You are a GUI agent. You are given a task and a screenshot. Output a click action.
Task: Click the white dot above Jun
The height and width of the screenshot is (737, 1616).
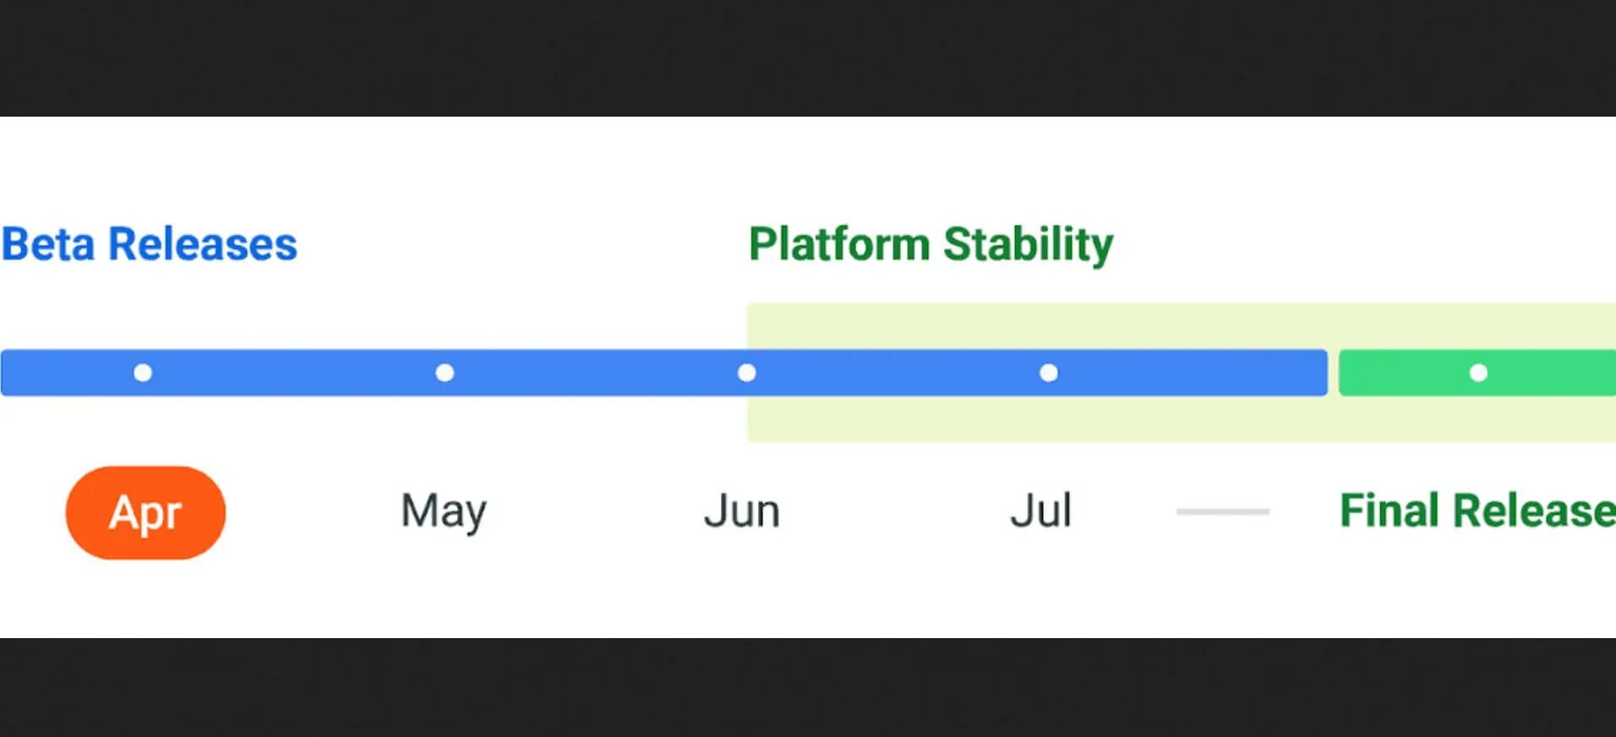746,373
